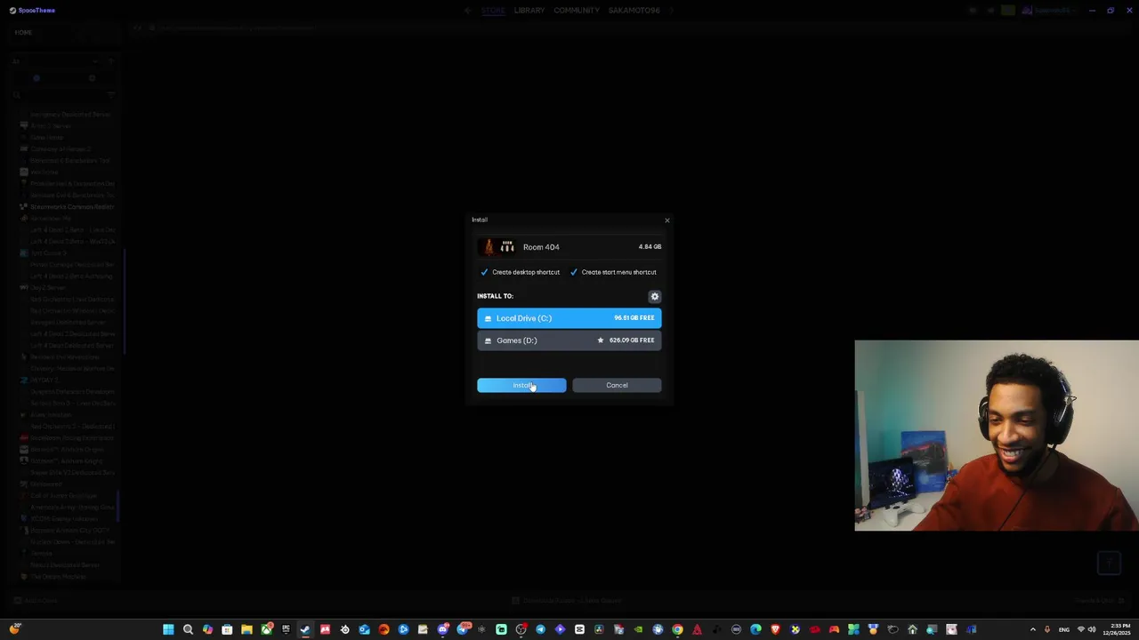The height and width of the screenshot is (640, 1139).
Task: Select Games (D:) as install location
Action: click(569, 340)
